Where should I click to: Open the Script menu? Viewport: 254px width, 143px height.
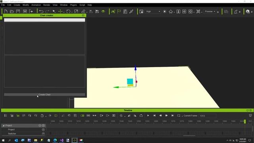point(82,5)
